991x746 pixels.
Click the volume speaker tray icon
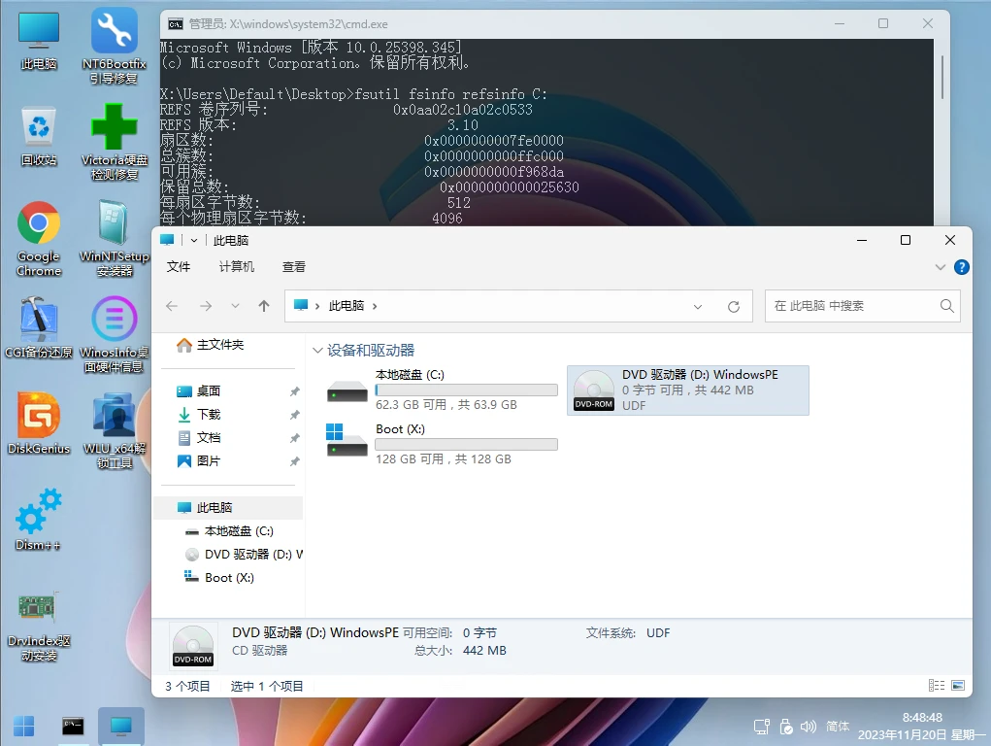(x=809, y=727)
